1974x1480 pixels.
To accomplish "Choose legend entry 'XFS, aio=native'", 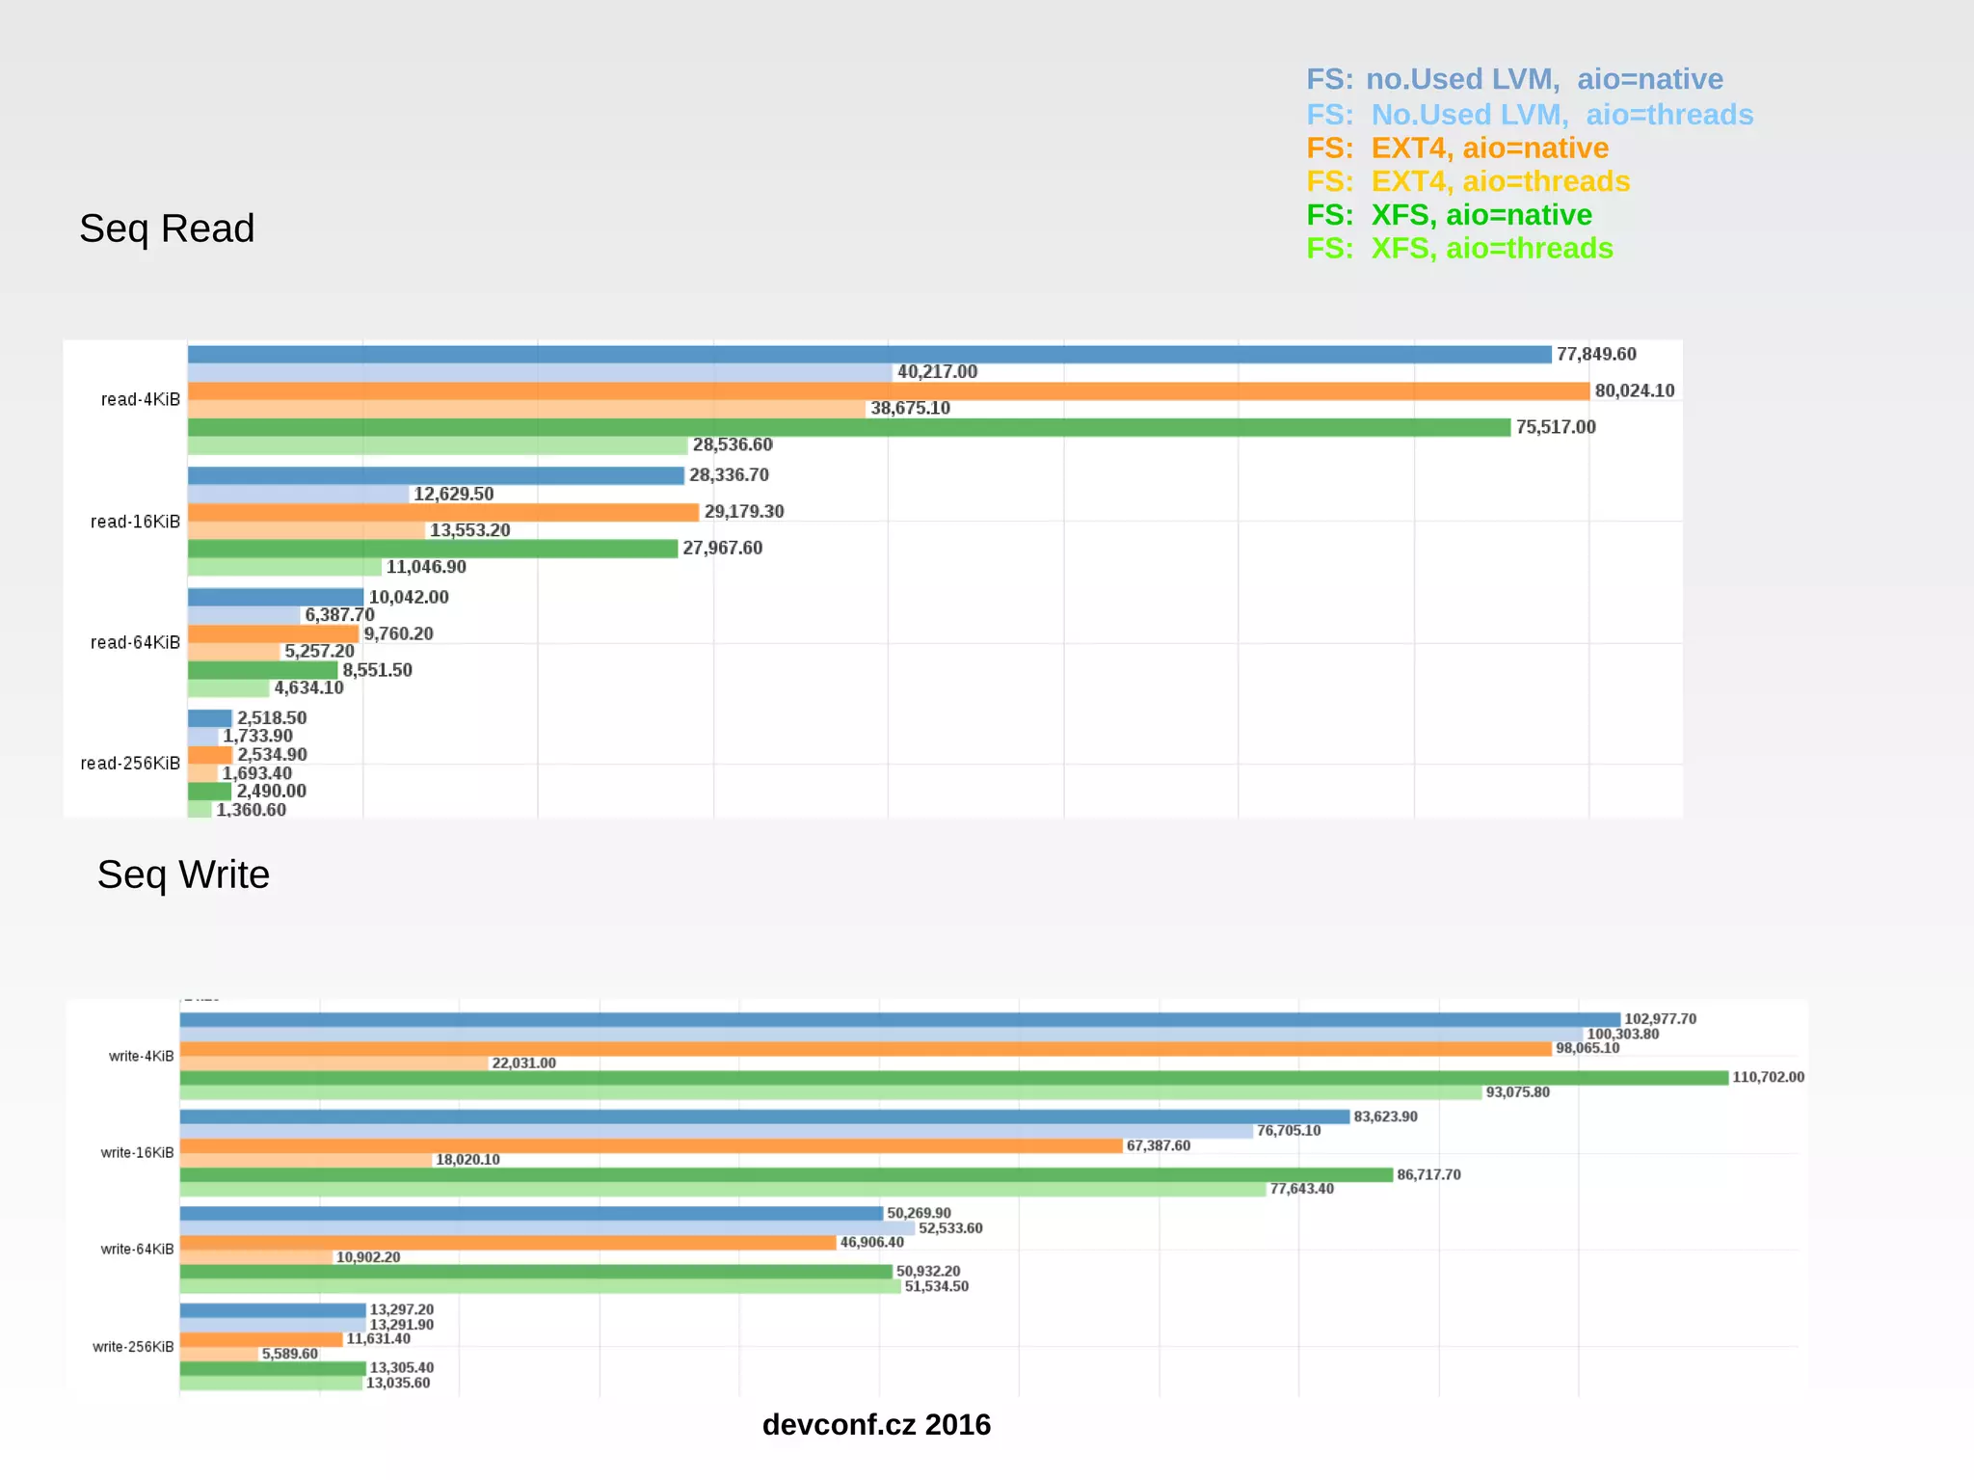I will point(1449,215).
